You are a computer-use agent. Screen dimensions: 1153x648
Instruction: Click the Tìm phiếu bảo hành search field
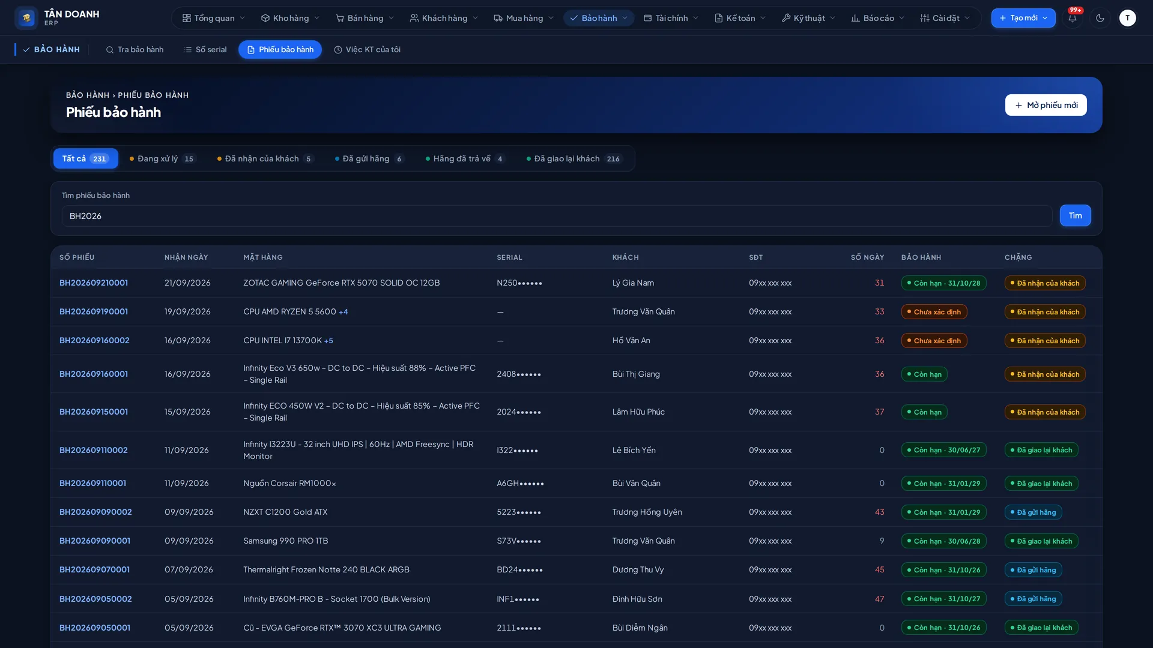557,216
